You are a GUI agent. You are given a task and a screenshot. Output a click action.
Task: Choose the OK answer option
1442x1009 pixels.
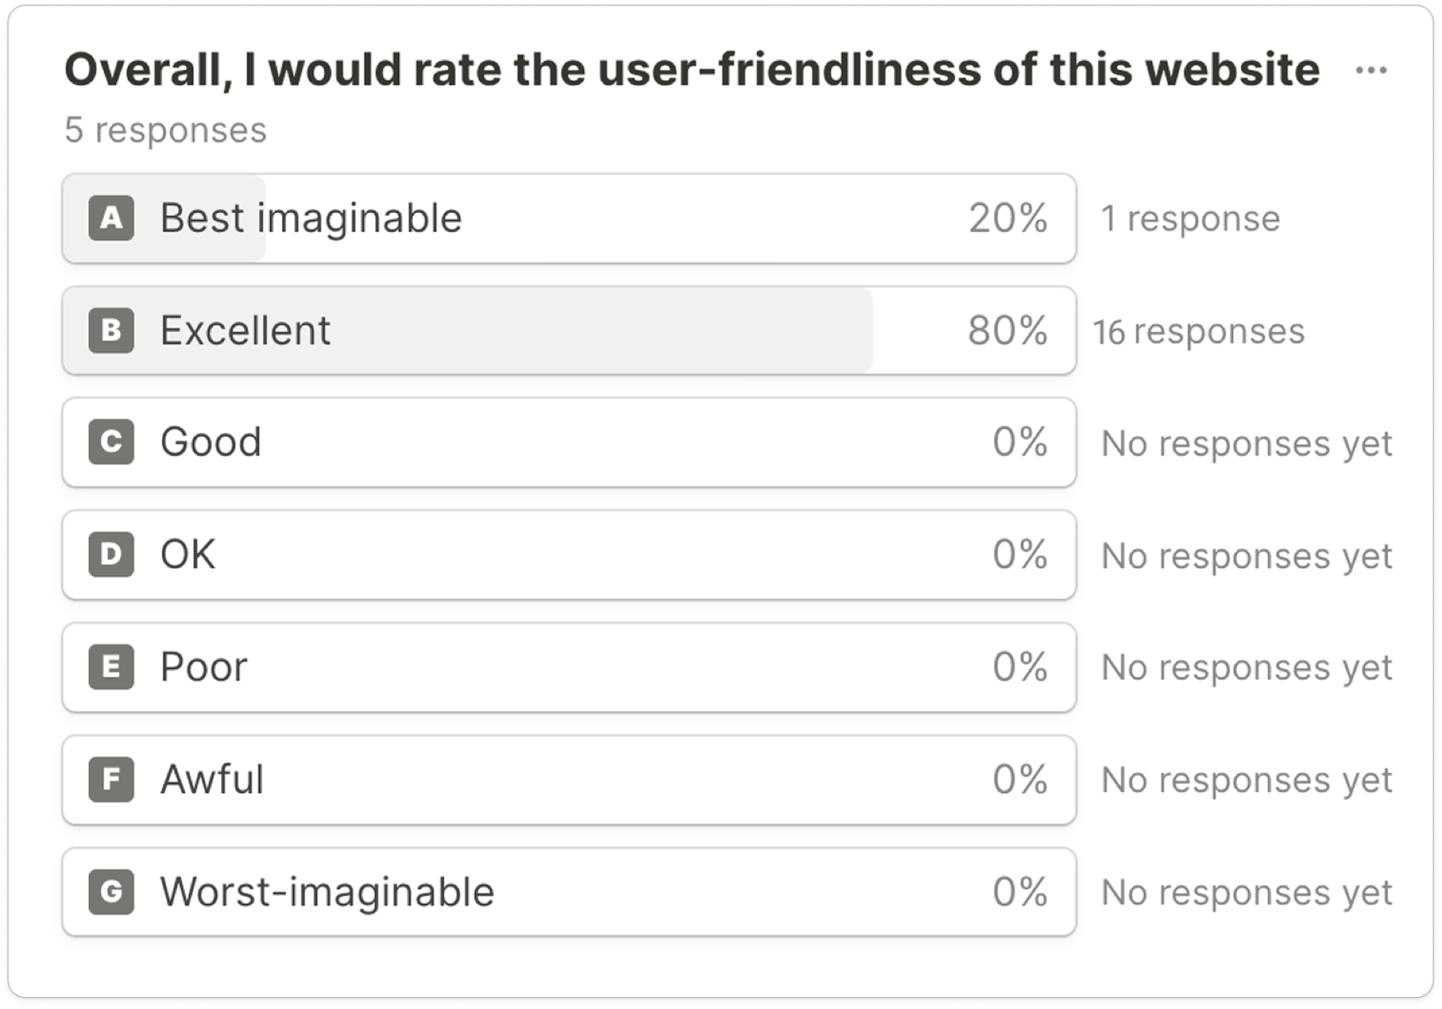pos(569,554)
